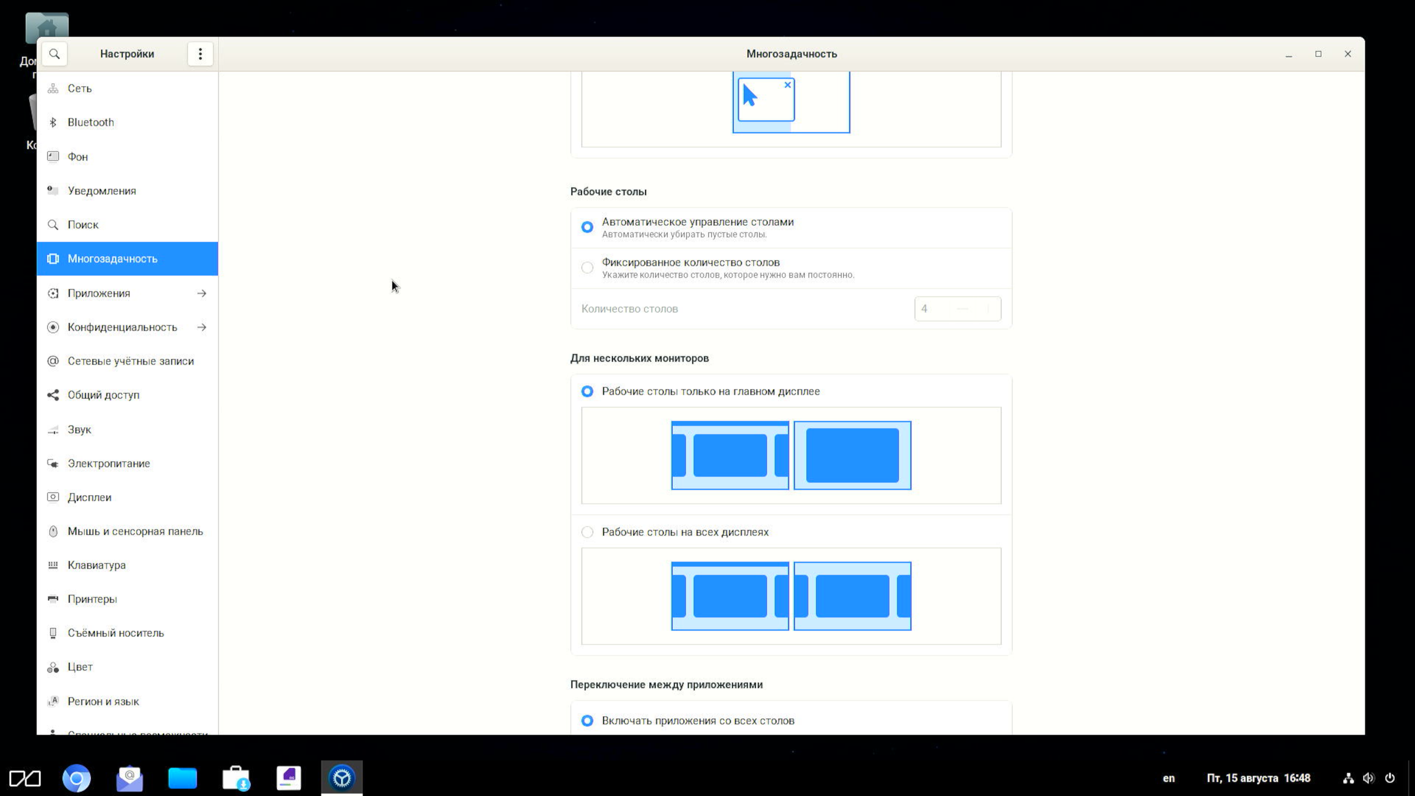The image size is (1415, 796).
Task: Go to the Уведомления settings item
Action: (x=101, y=191)
